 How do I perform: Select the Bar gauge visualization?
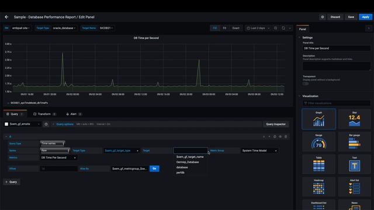click(355, 142)
